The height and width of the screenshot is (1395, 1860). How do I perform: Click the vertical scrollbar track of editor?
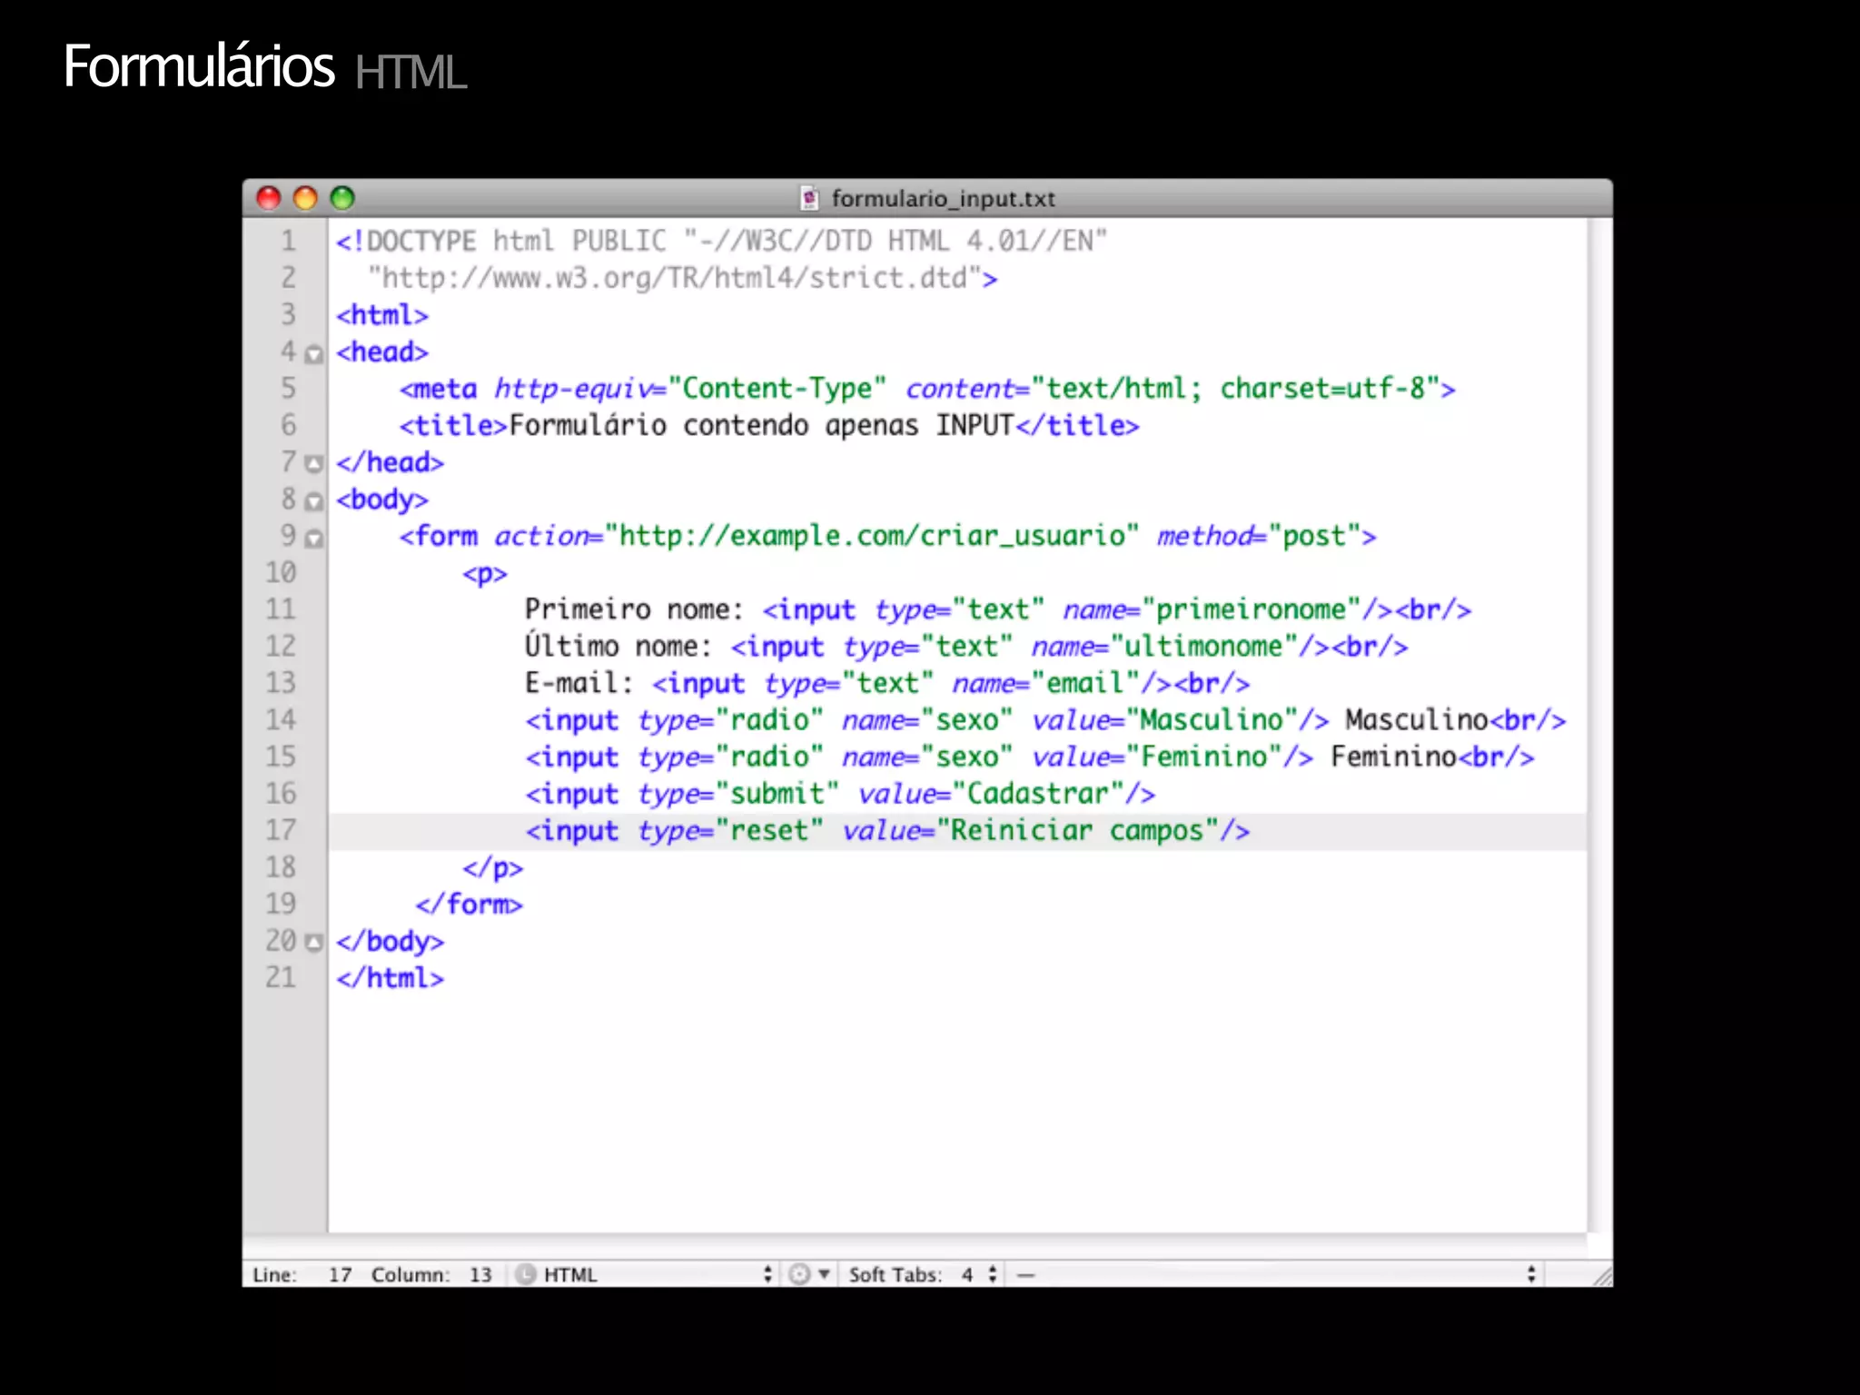[1598, 727]
